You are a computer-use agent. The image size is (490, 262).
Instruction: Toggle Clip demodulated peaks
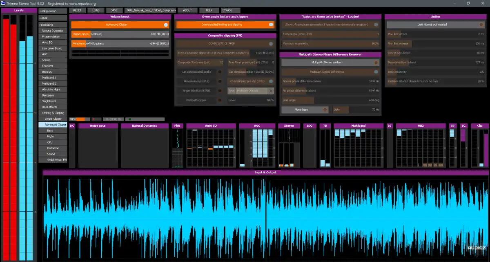pos(219,72)
